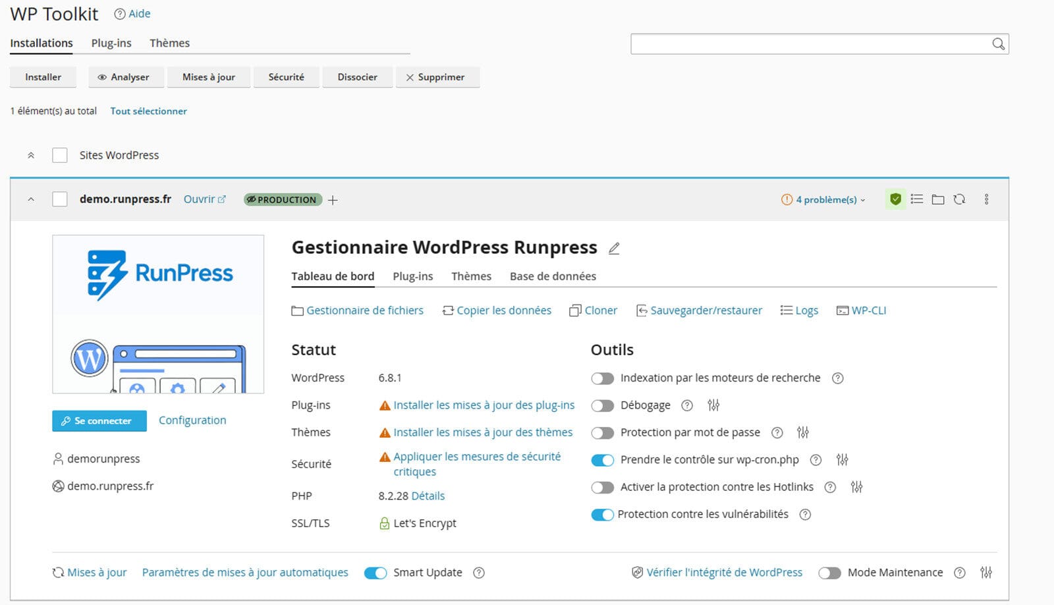1054x605 pixels.
Task: Check the demo.runpress.fr checkbox
Action: tap(60, 199)
